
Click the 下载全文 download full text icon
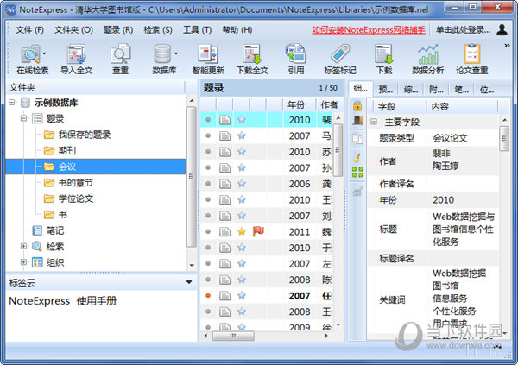click(x=252, y=60)
